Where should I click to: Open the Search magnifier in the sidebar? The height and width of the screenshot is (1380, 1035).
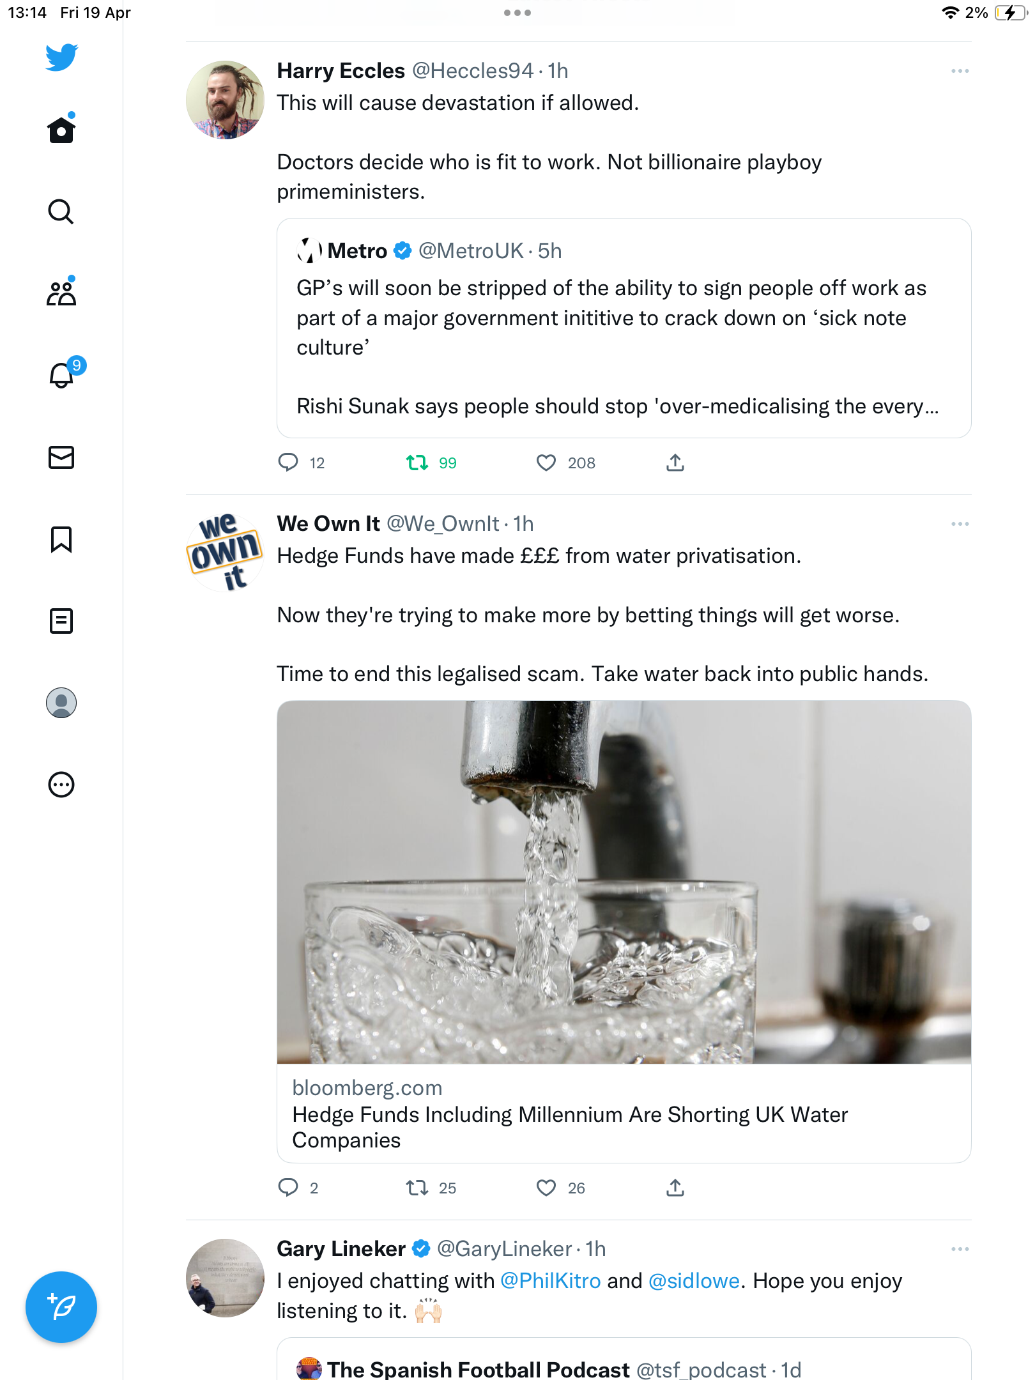[x=61, y=211]
